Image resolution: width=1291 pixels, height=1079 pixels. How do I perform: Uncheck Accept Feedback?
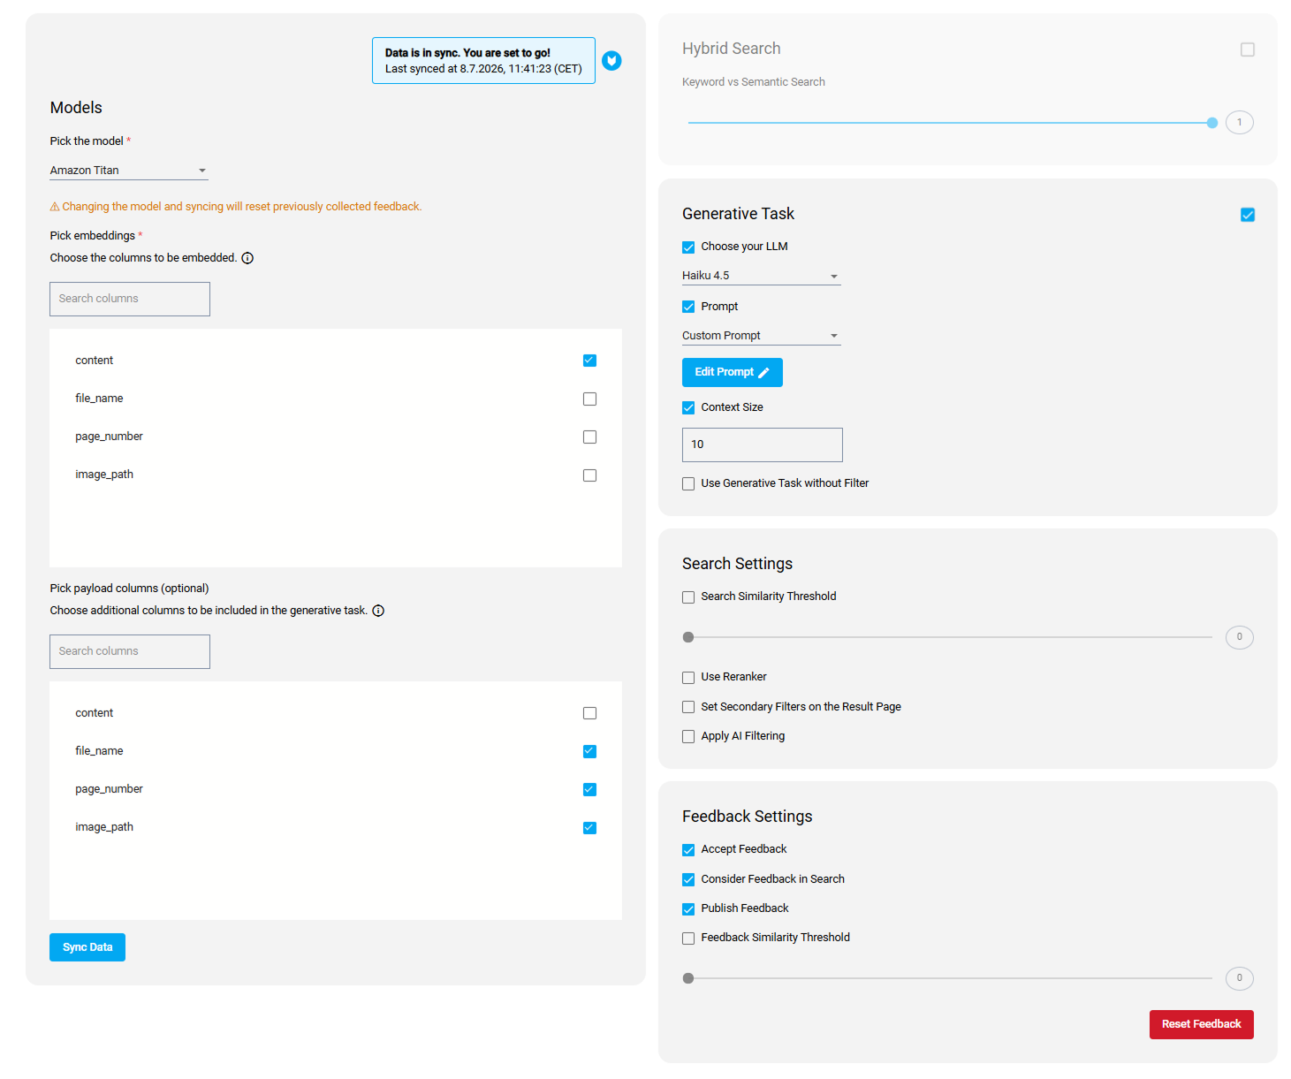tap(688, 850)
